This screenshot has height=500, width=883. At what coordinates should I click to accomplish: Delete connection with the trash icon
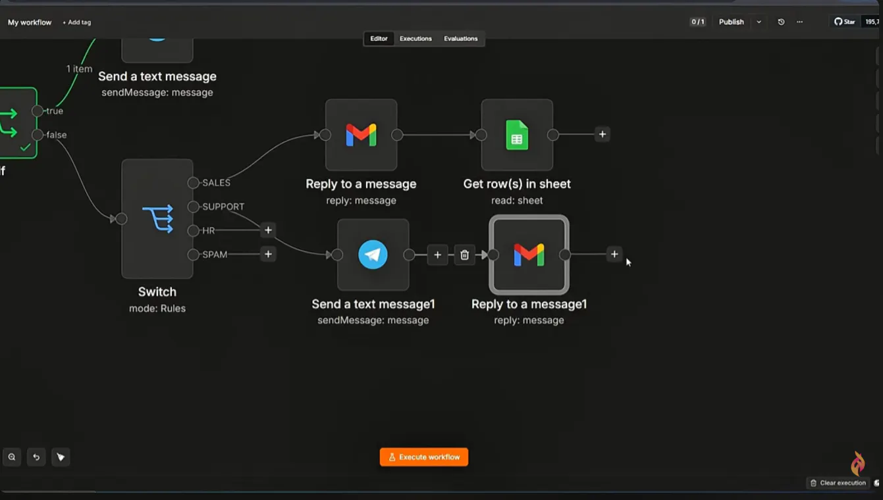tap(464, 255)
